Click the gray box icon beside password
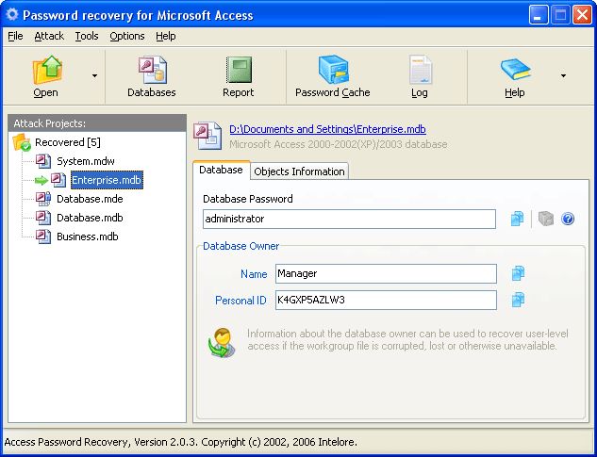The width and height of the screenshot is (597, 457). (x=546, y=219)
